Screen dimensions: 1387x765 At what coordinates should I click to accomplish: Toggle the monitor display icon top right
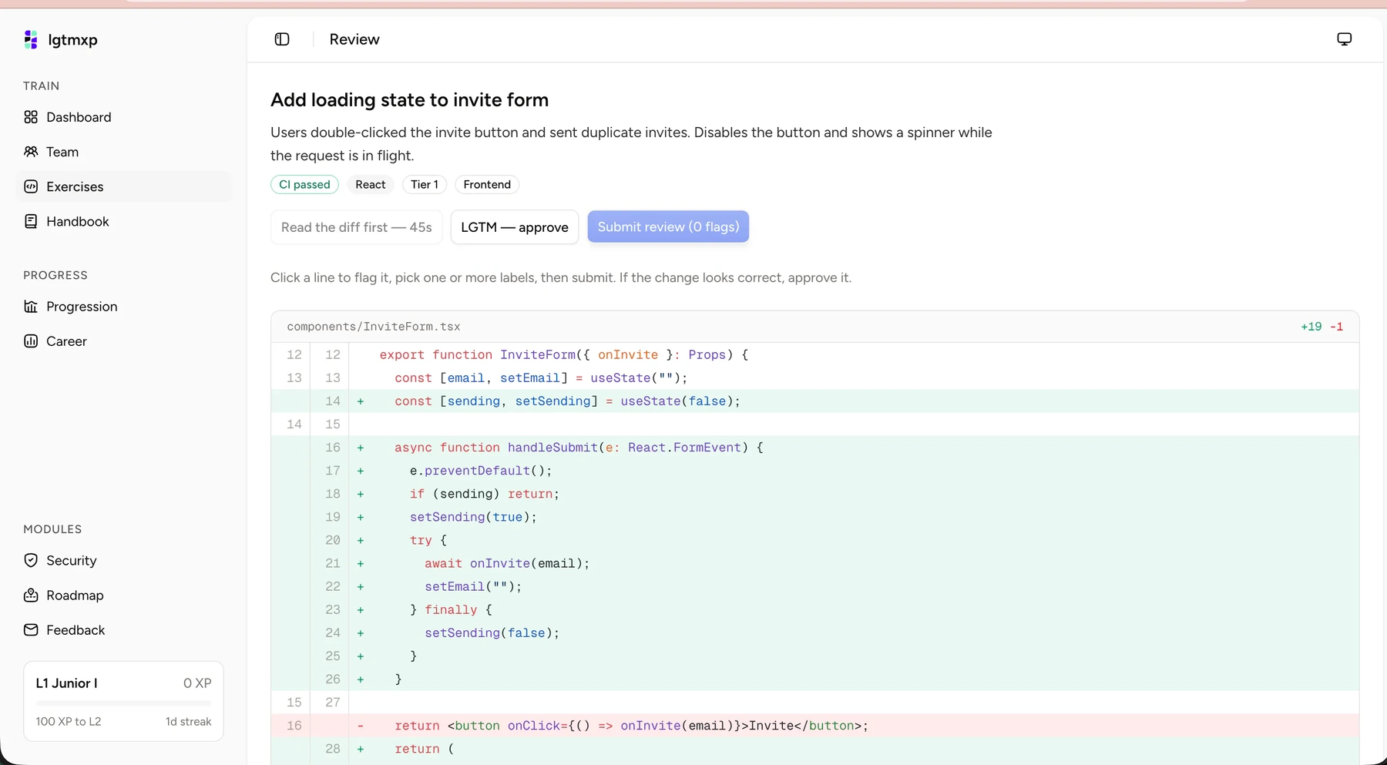(1344, 39)
